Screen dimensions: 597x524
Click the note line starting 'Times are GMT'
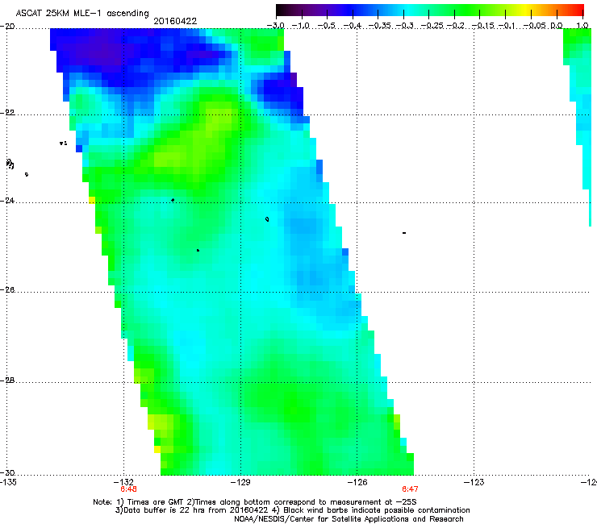coord(255,502)
